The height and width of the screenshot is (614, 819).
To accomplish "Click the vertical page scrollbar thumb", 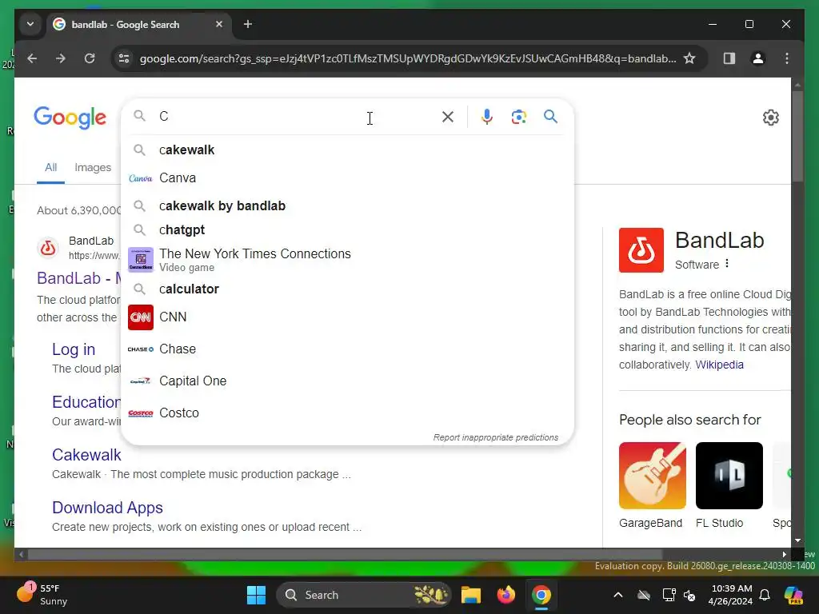I will [x=797, y=137].
